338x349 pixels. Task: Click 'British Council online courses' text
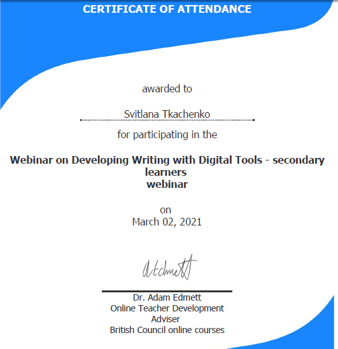click(x=167, y=330)
